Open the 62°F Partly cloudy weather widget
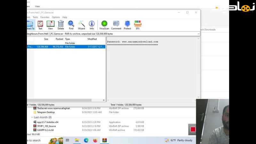The height and width of the screenshot is (144, 256). 179,140
